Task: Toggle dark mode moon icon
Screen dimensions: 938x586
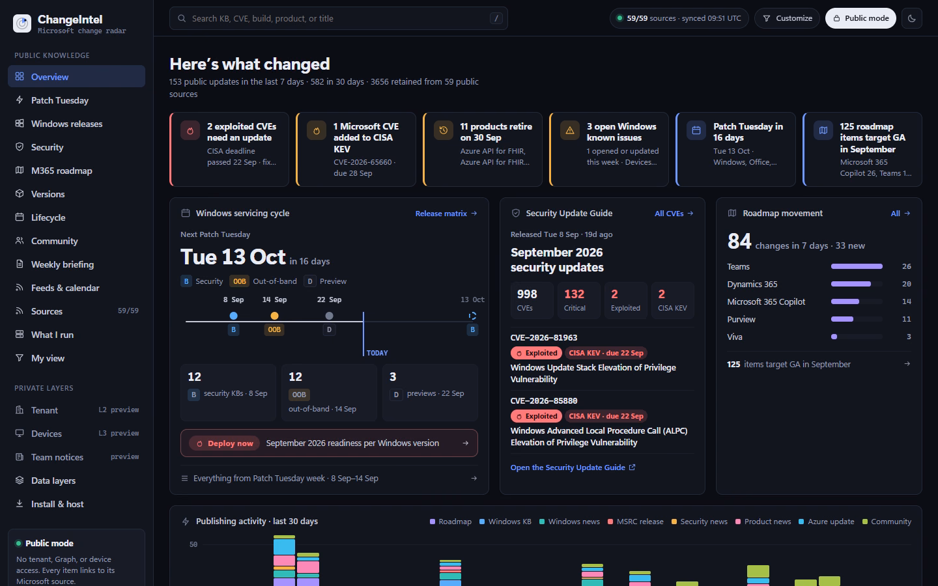Action: click(912, 18)
